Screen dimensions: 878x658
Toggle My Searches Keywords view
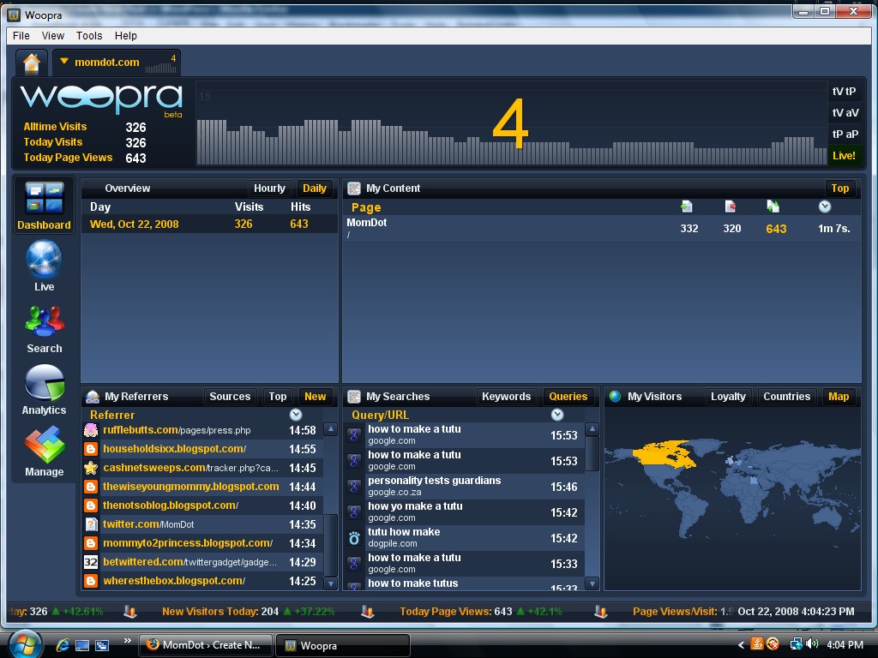[x=506, y=397]
